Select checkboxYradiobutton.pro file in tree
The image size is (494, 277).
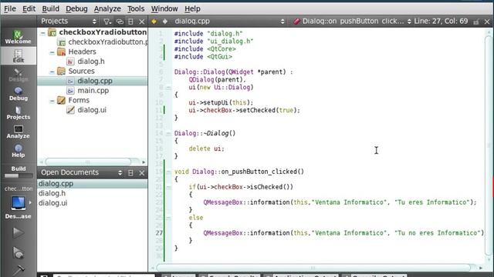(x=107, y=42)
